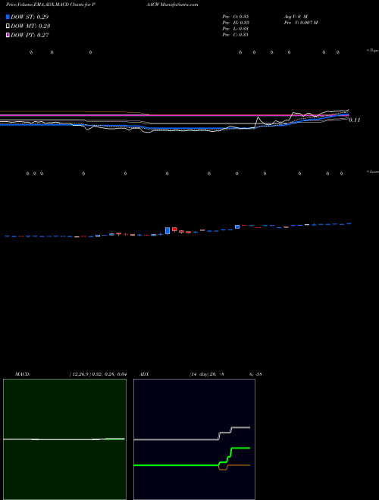
Task: Click the 'Pre O: 0.35' open value
Action: (236, 16)
